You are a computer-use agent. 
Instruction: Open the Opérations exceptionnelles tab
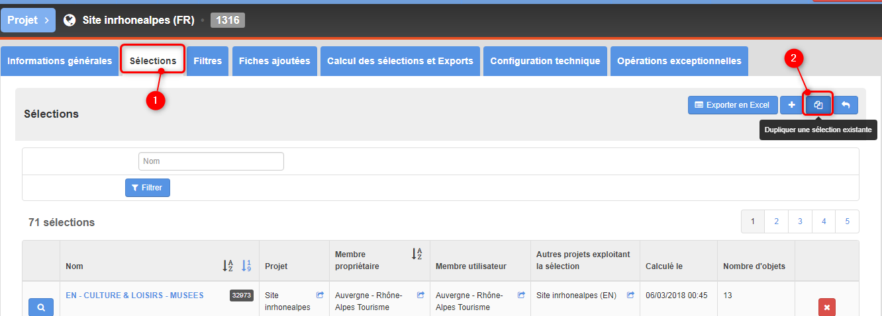[x=679, y=61]
